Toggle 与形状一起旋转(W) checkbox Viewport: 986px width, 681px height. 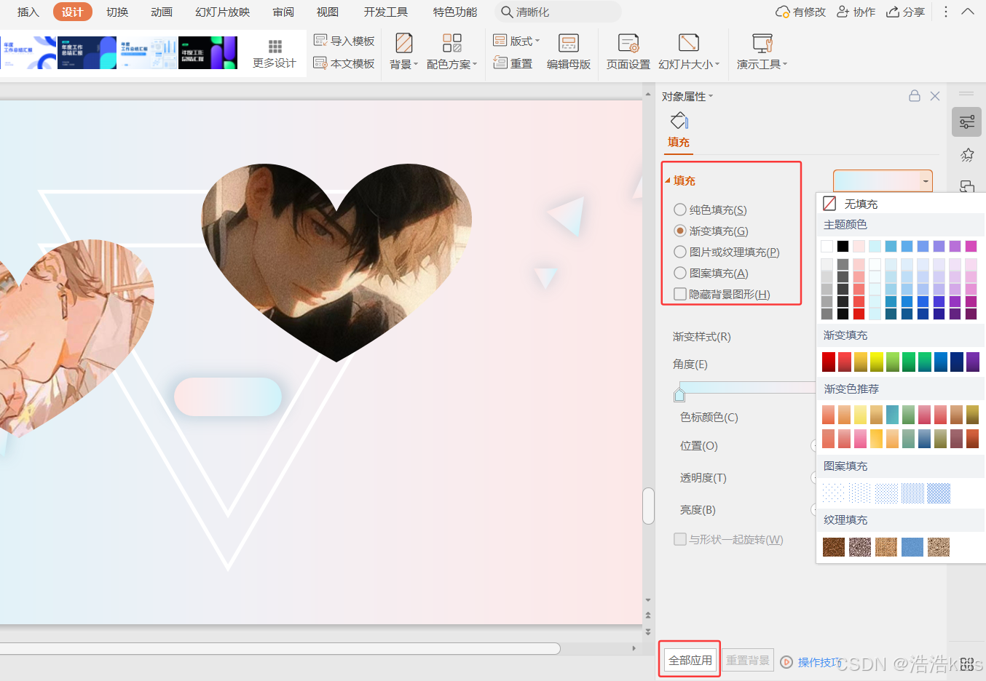pos(680,539)
